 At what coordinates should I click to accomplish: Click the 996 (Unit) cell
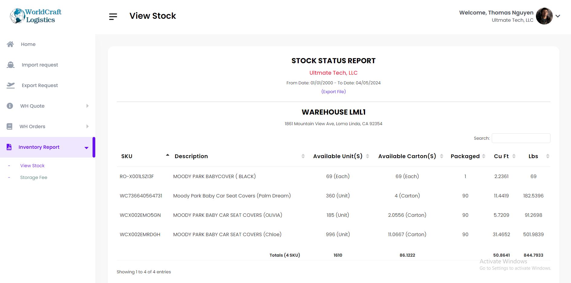click(x=338, y=234)
